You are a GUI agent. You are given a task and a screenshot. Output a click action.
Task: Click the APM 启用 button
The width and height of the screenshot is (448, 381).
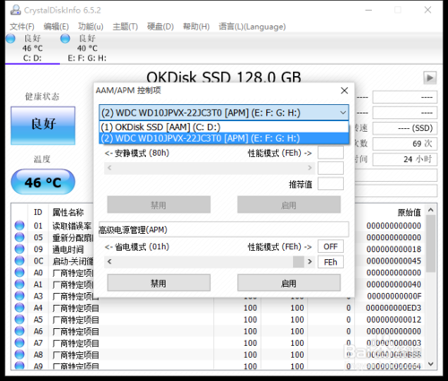click(289, 283)
